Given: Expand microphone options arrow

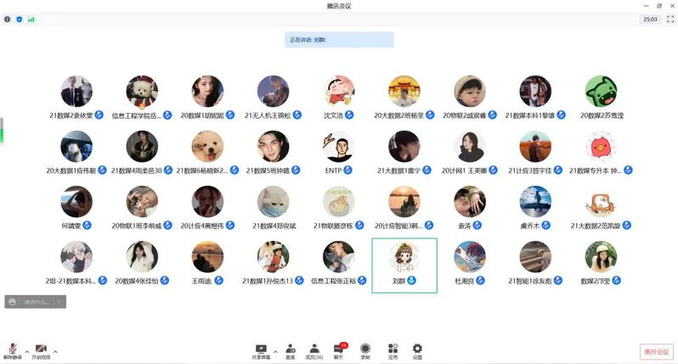Looking at the screenshot, I should pyautogui.click(x=25, y=350).
